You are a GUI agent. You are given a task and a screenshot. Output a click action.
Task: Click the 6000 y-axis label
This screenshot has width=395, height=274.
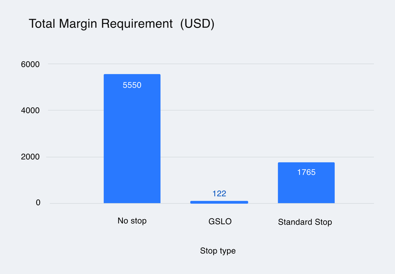[30, 65]
